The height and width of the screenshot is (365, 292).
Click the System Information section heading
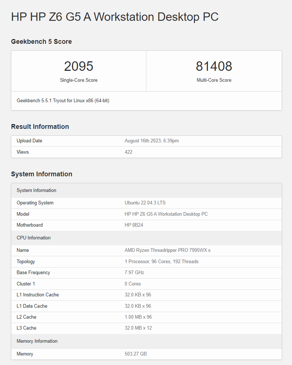click(x=42, y=174)
